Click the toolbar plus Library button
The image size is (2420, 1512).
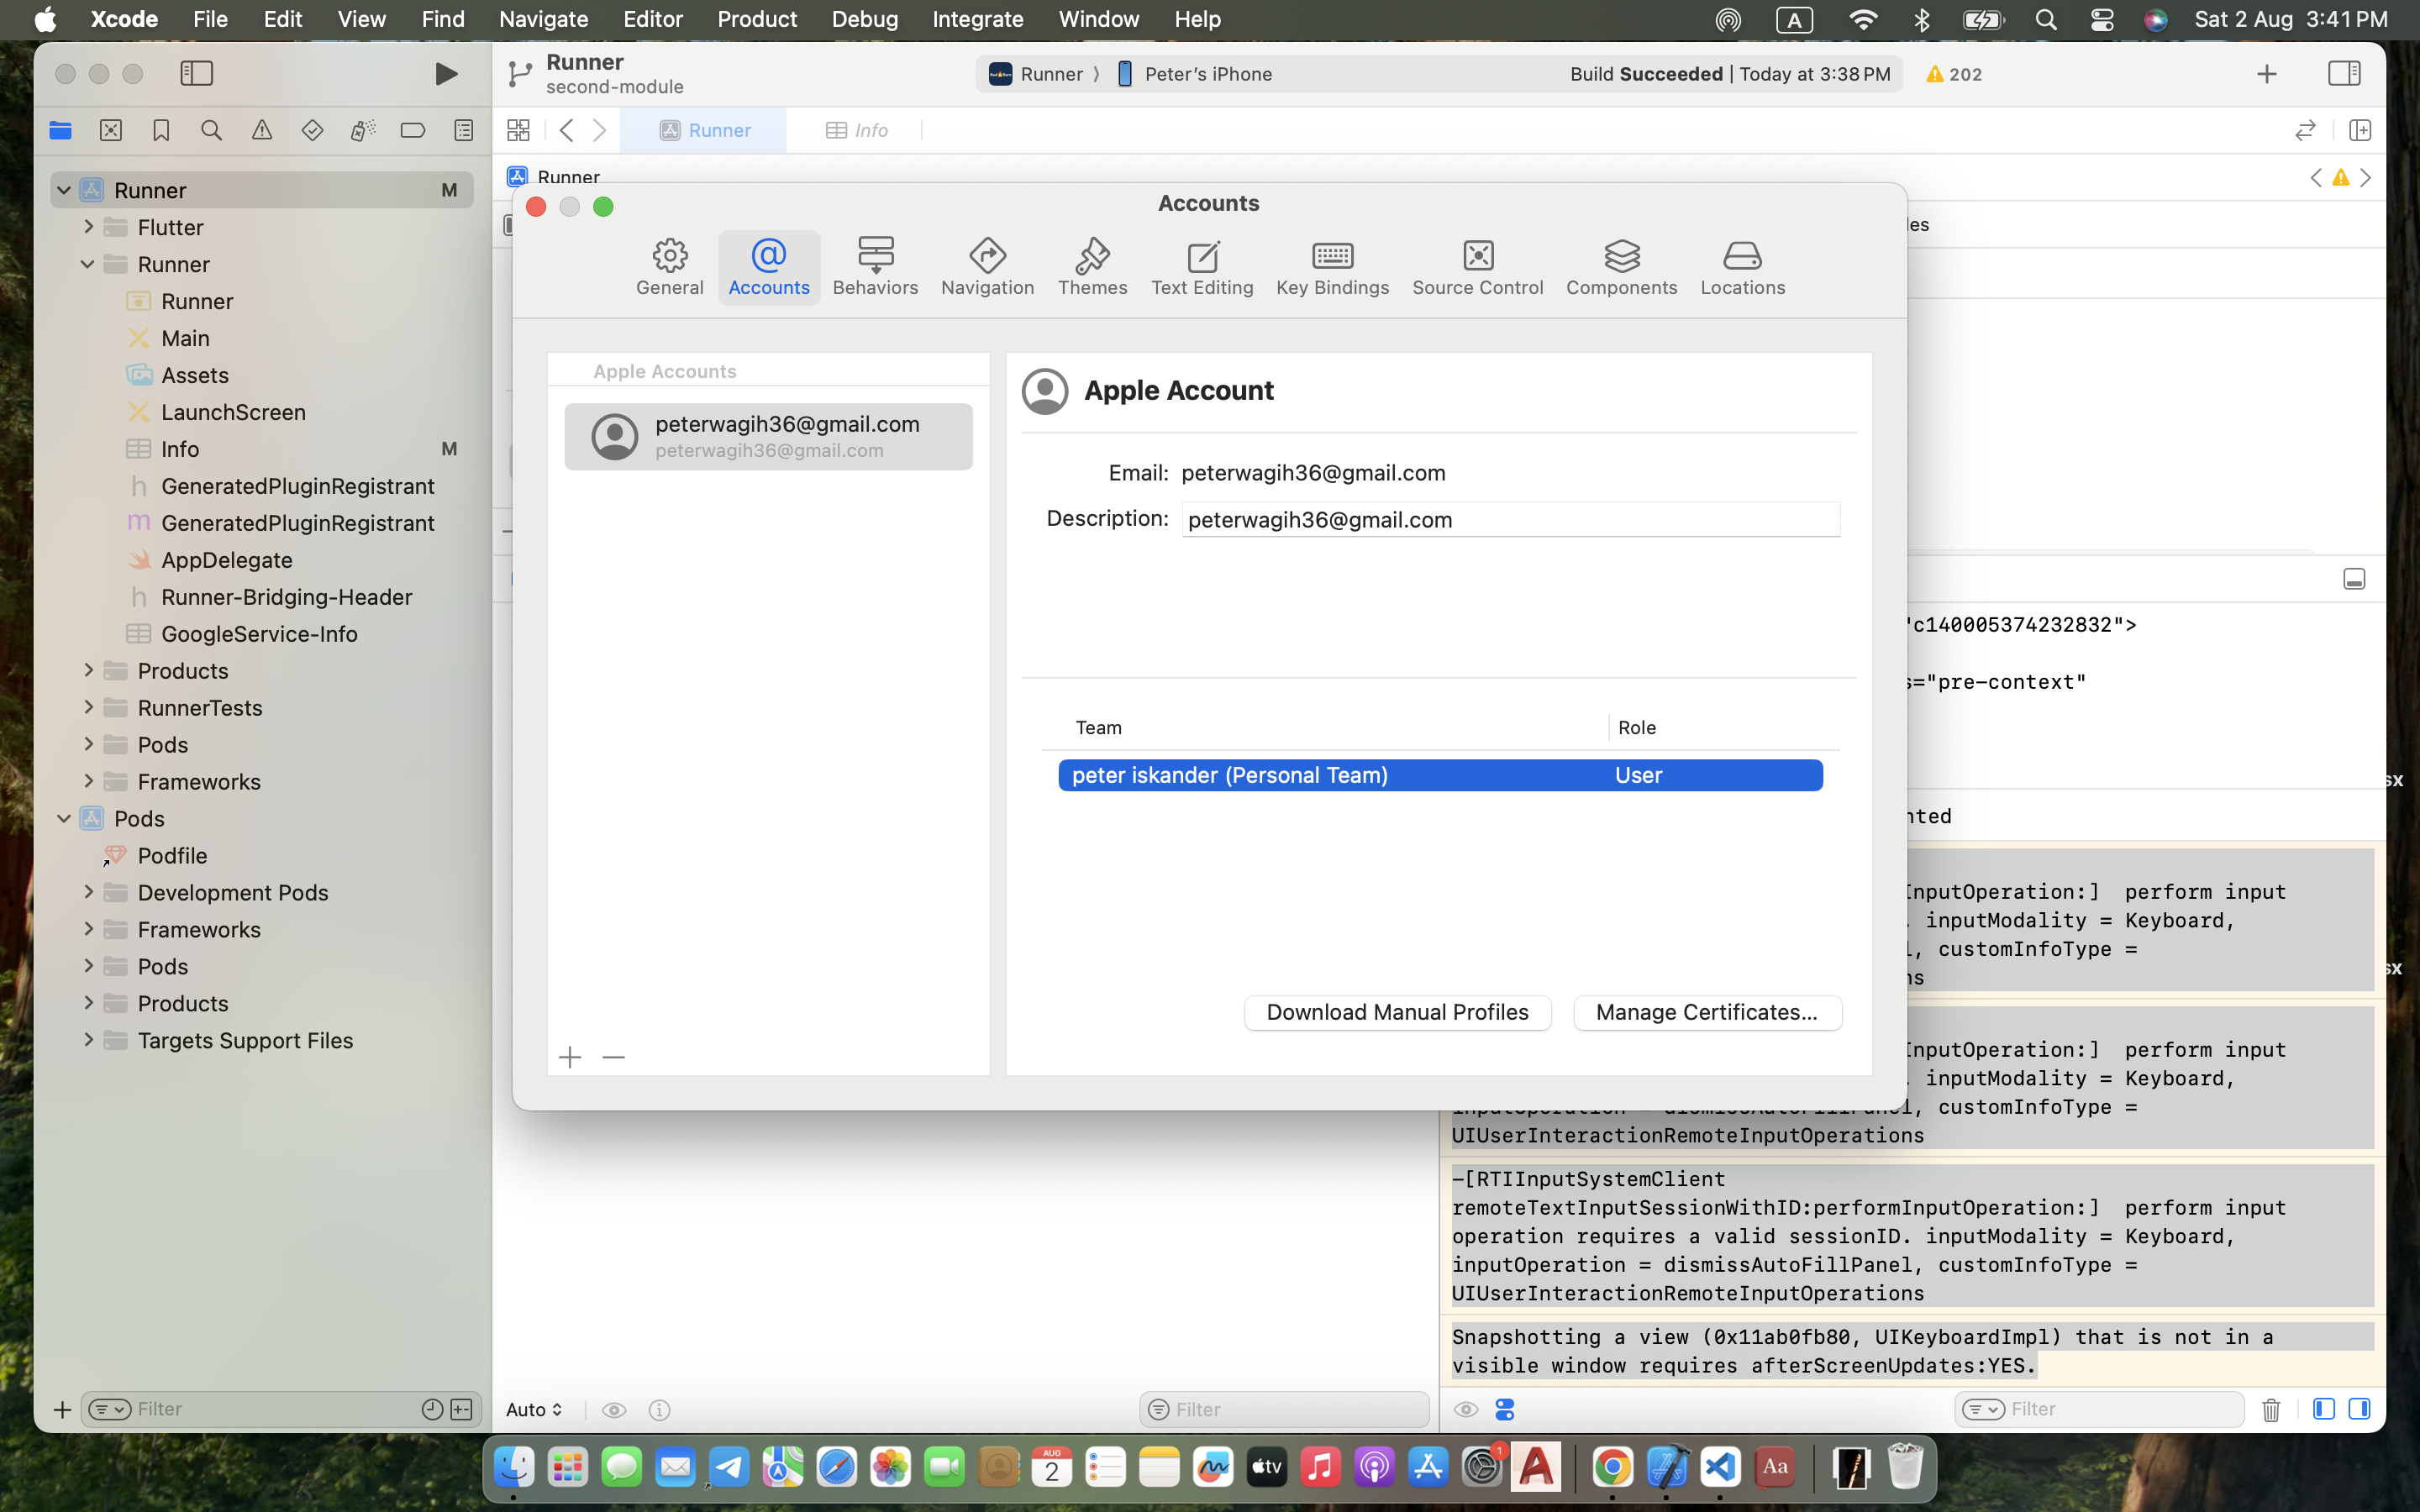tap(2266, 74)
